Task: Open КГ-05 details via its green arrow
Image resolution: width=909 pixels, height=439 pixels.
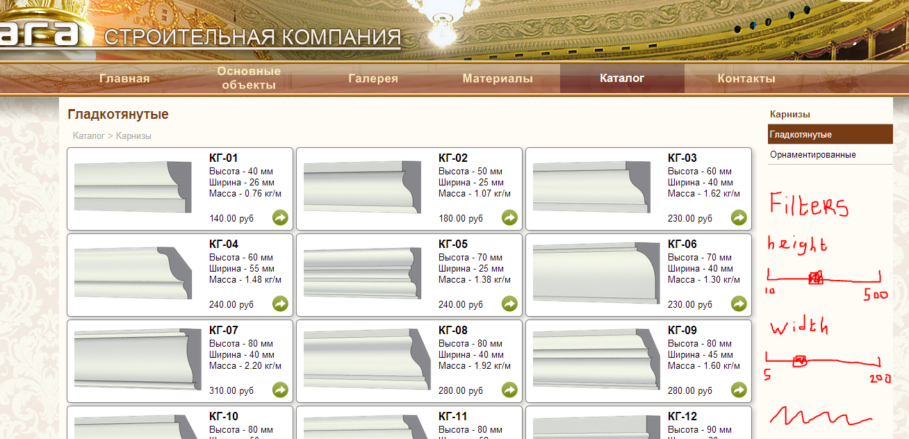Action: point(509,304)
